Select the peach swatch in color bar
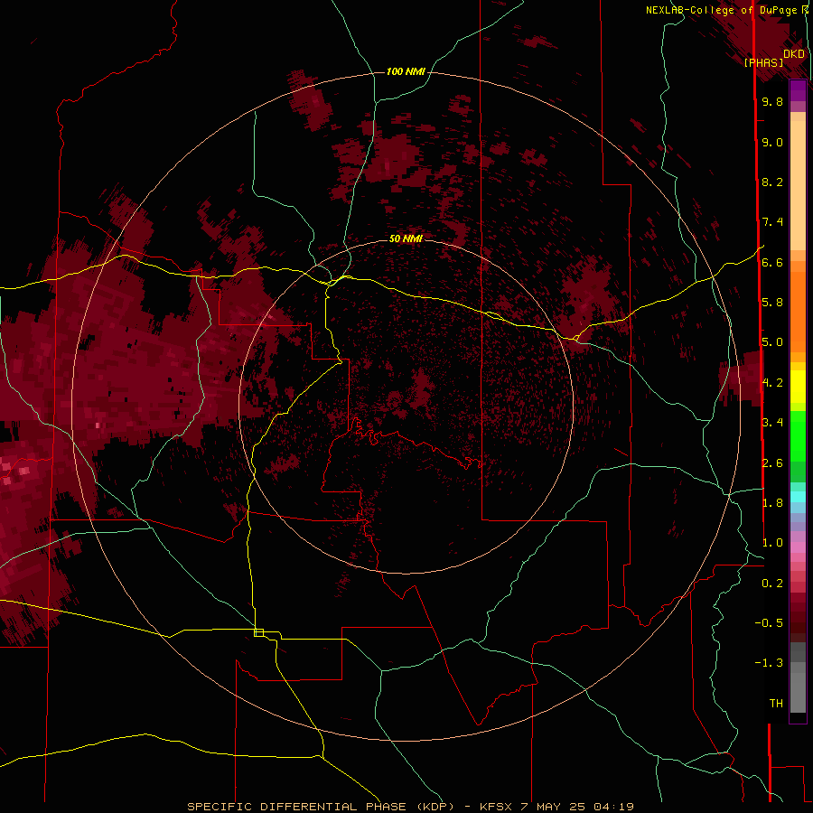Viewport: 813px width, 813px height. 798,185
